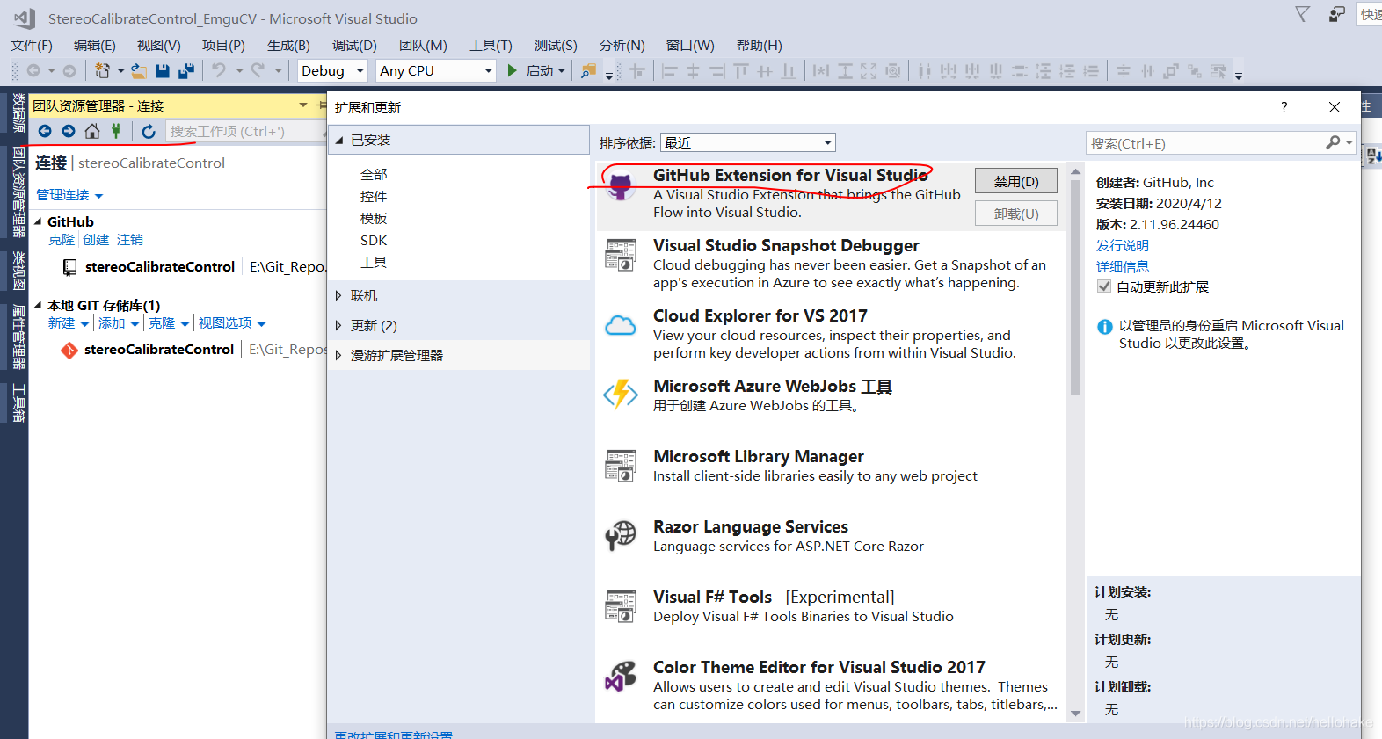The image size is (1382, 739).
Task: Click the Save All toolbar icon
Action: (186, 70)
